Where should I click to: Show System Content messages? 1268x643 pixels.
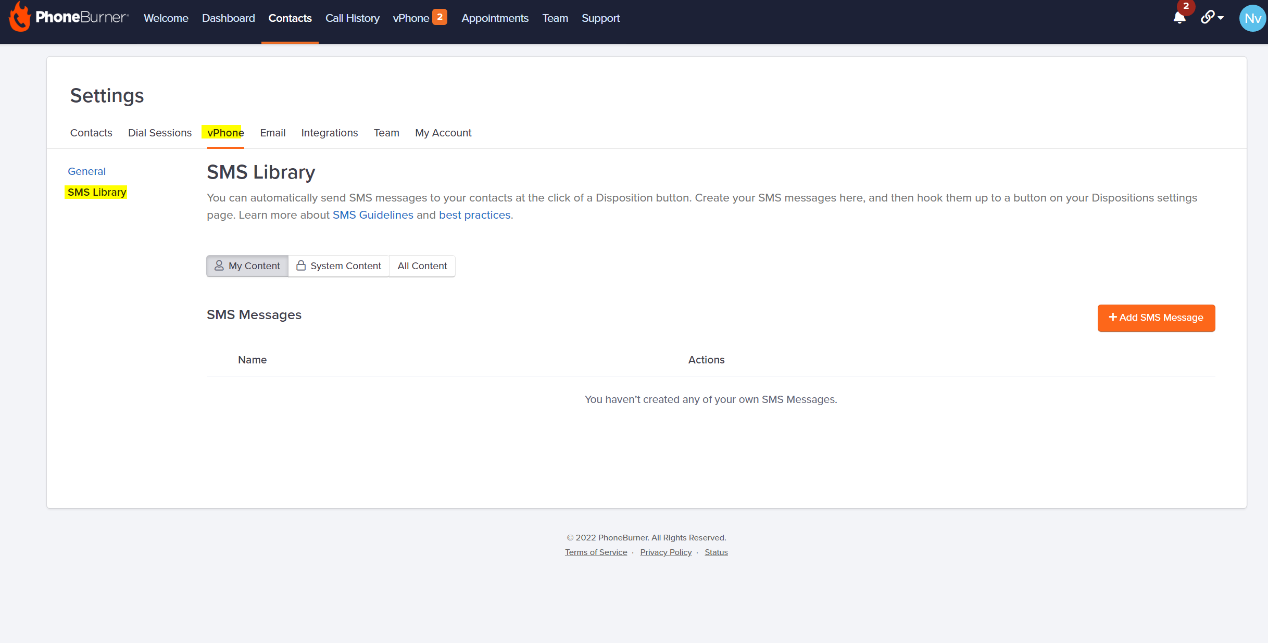[x=339, y=266]
